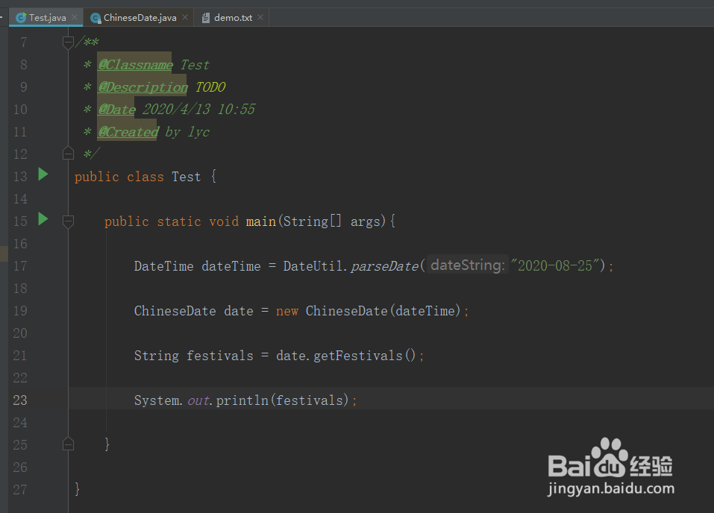Click the @Created tag in the comment

(x=128, y=132)
